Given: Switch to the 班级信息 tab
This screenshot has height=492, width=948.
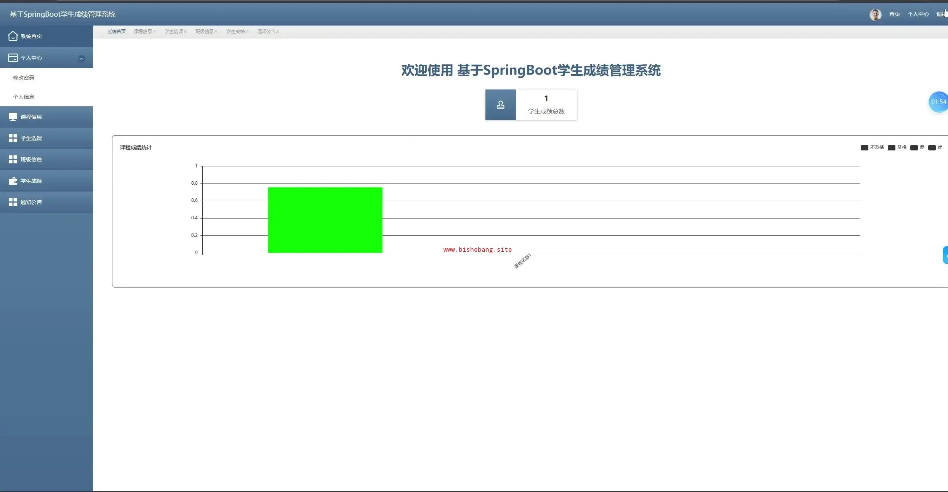Looking at the screenshot, I should click(x=204, y=32).
